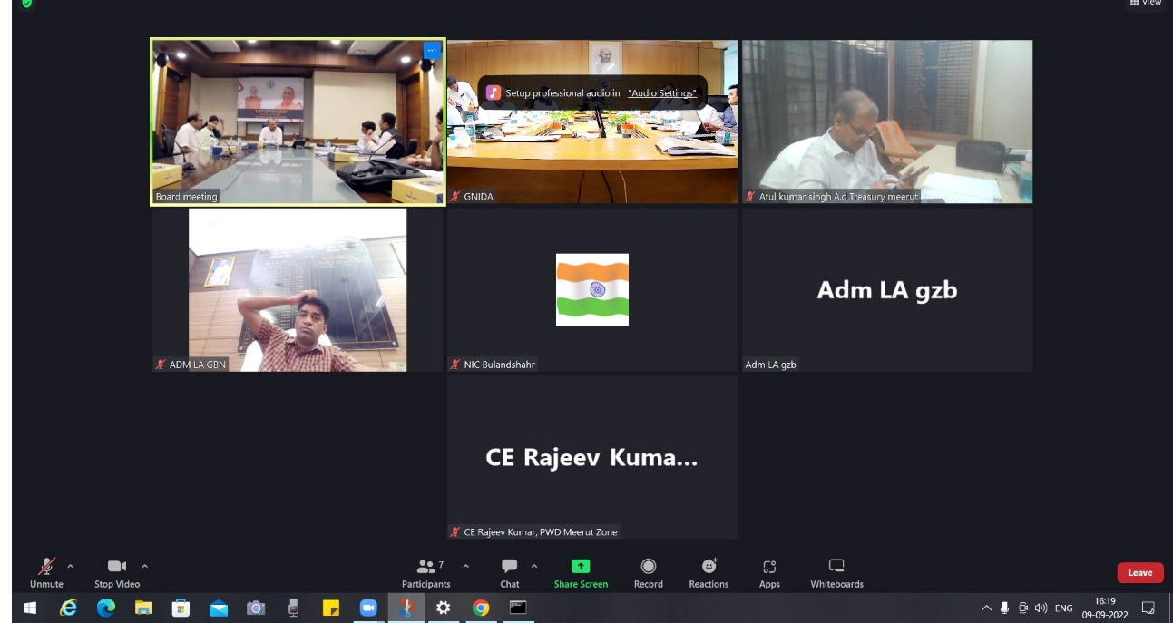Click the more options button on Board meeting tile
The image size is (1173, 623).
pos(432,51)
